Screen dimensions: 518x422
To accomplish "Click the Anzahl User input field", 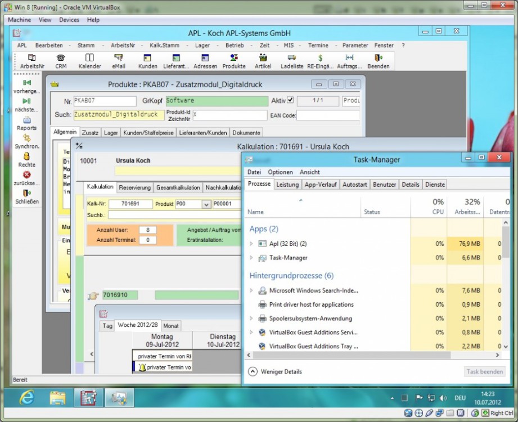I will 148,230.
